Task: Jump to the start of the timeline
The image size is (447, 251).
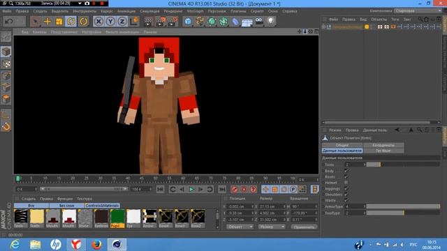Action: [160, 189]
